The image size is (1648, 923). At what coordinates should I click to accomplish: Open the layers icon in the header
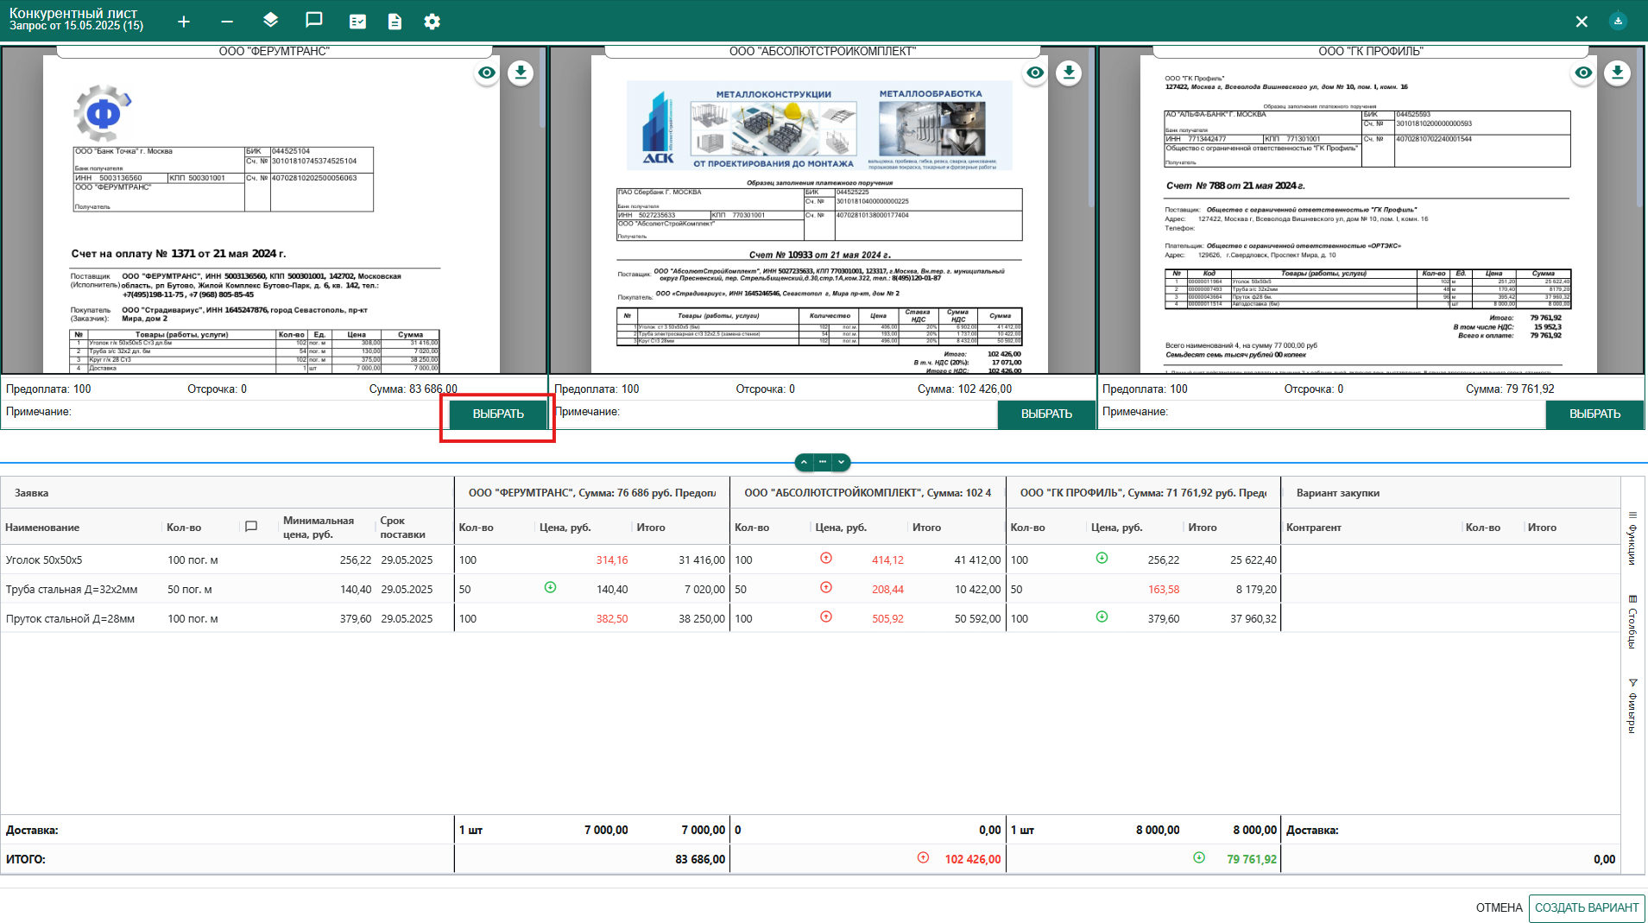(270, 21)
